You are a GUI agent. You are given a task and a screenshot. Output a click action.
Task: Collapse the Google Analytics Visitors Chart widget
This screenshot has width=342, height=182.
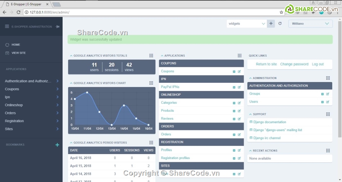[x=71, y=83]
